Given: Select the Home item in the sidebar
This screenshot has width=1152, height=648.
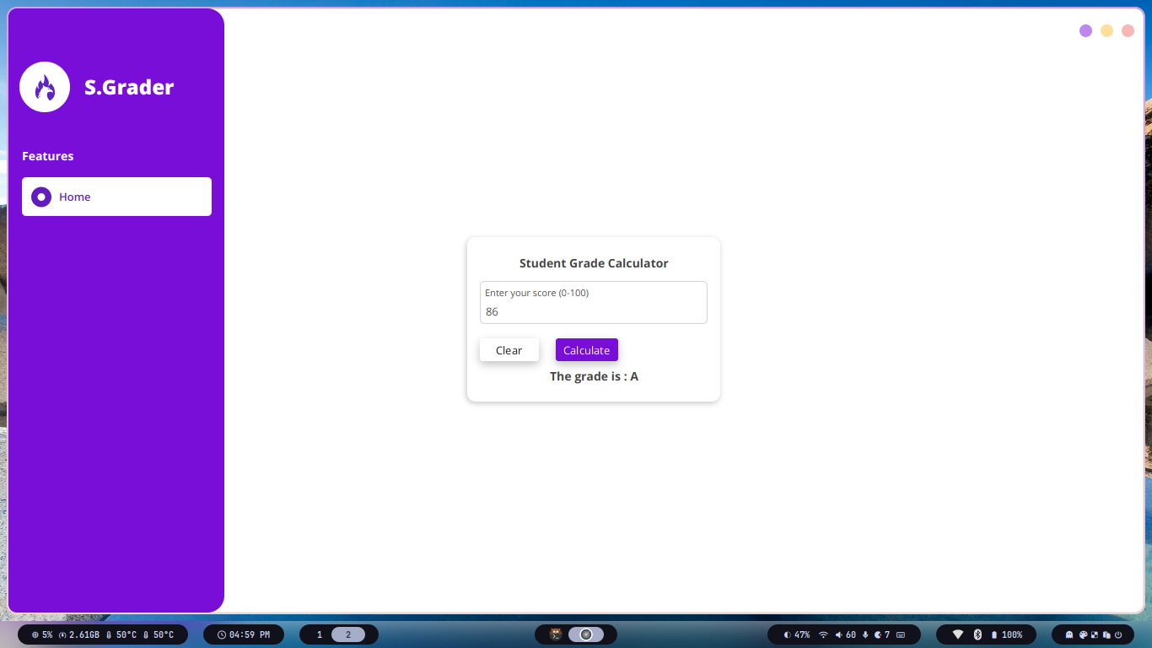Looking at the screenshot, I should coord(116,197).
